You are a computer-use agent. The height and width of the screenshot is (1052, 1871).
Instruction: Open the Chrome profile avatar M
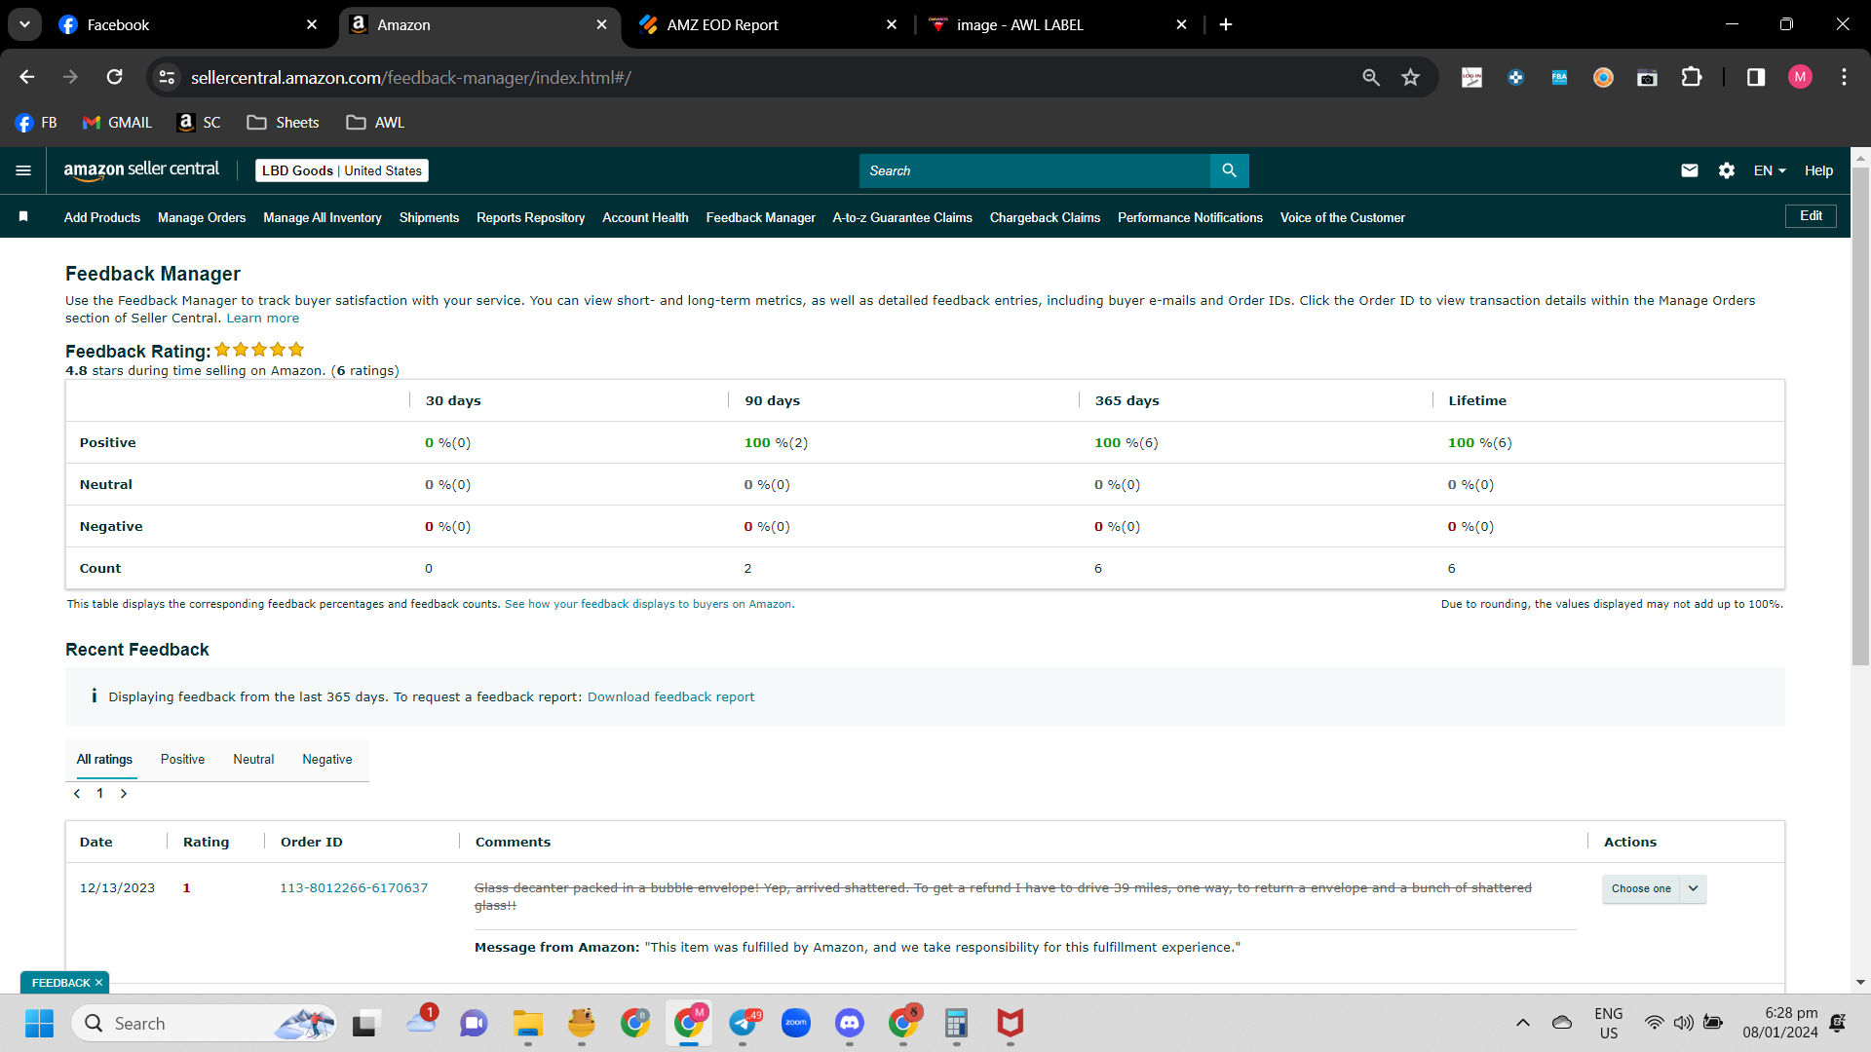coord(1800,77)
